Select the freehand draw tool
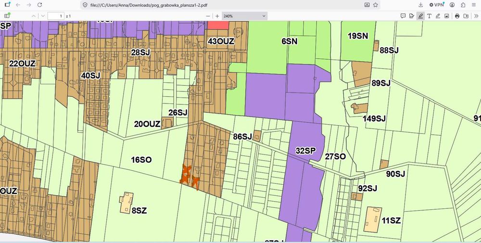 pos(438,16)
